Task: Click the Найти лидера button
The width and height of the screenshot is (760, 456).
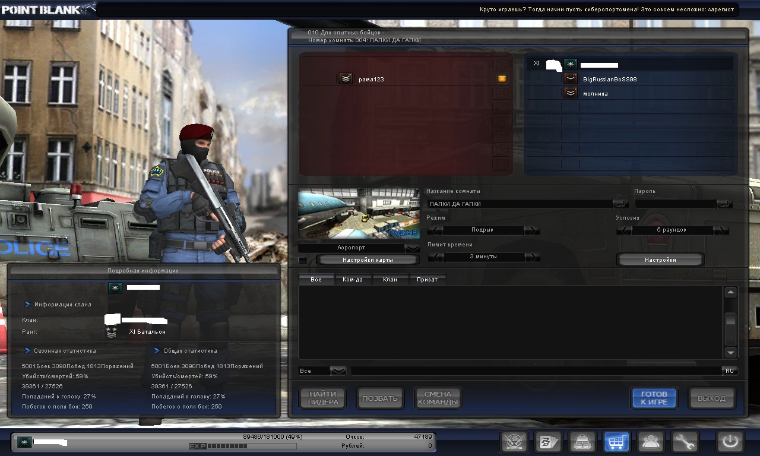Action: 322,398
